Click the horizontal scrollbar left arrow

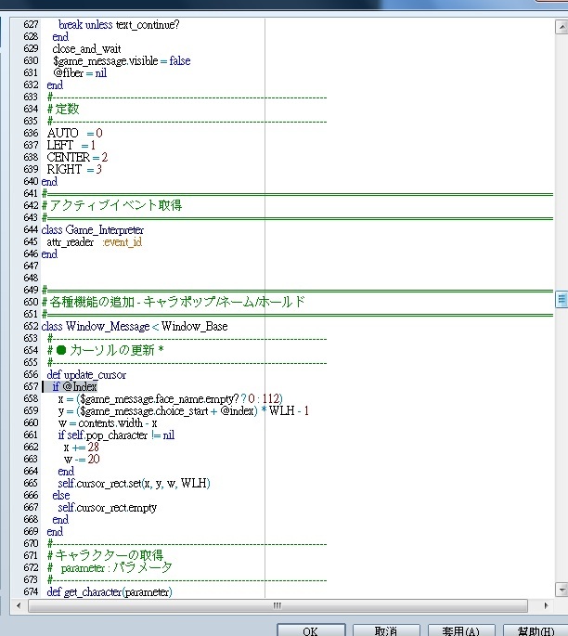19,605
